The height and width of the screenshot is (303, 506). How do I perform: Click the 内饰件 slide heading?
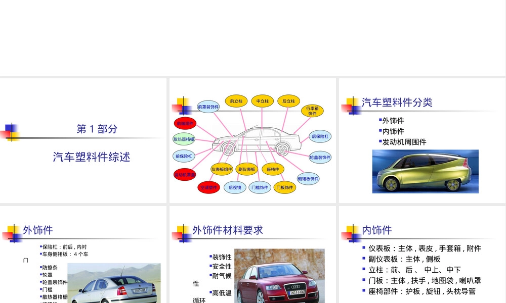click(377, 230)
